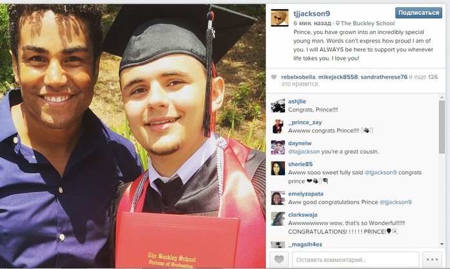The width and height of the screenshot is (450, 269).
Task: Click _prince_zay's commenter avatar
Action: [x=278, y=127]
